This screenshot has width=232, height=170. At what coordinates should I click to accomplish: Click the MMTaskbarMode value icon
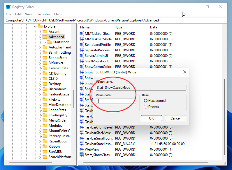tap(82, 39)
